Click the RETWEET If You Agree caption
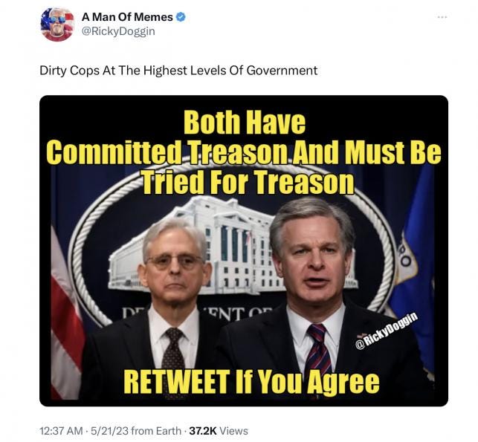Viewport: 478px width, 442px height. (x=251, y=382)
